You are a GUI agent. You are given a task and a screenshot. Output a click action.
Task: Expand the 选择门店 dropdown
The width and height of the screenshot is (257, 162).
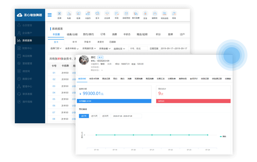click(x=56, y=48)
